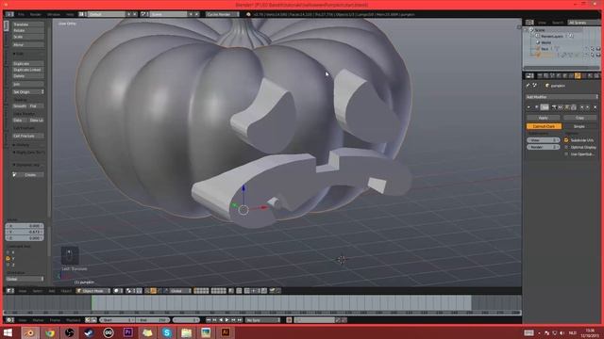
Task: Open the No Sync dropdown
Action: (263, 320)
